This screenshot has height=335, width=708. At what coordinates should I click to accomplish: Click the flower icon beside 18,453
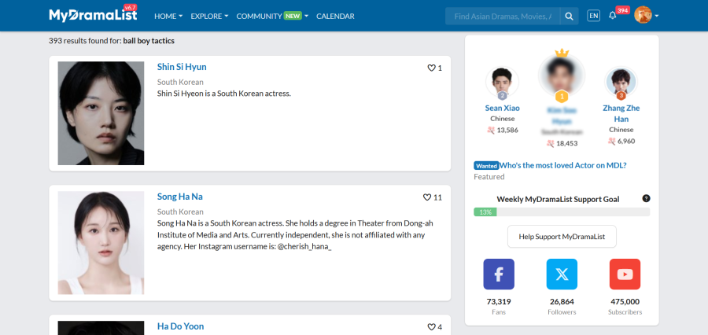coord(551,143)
